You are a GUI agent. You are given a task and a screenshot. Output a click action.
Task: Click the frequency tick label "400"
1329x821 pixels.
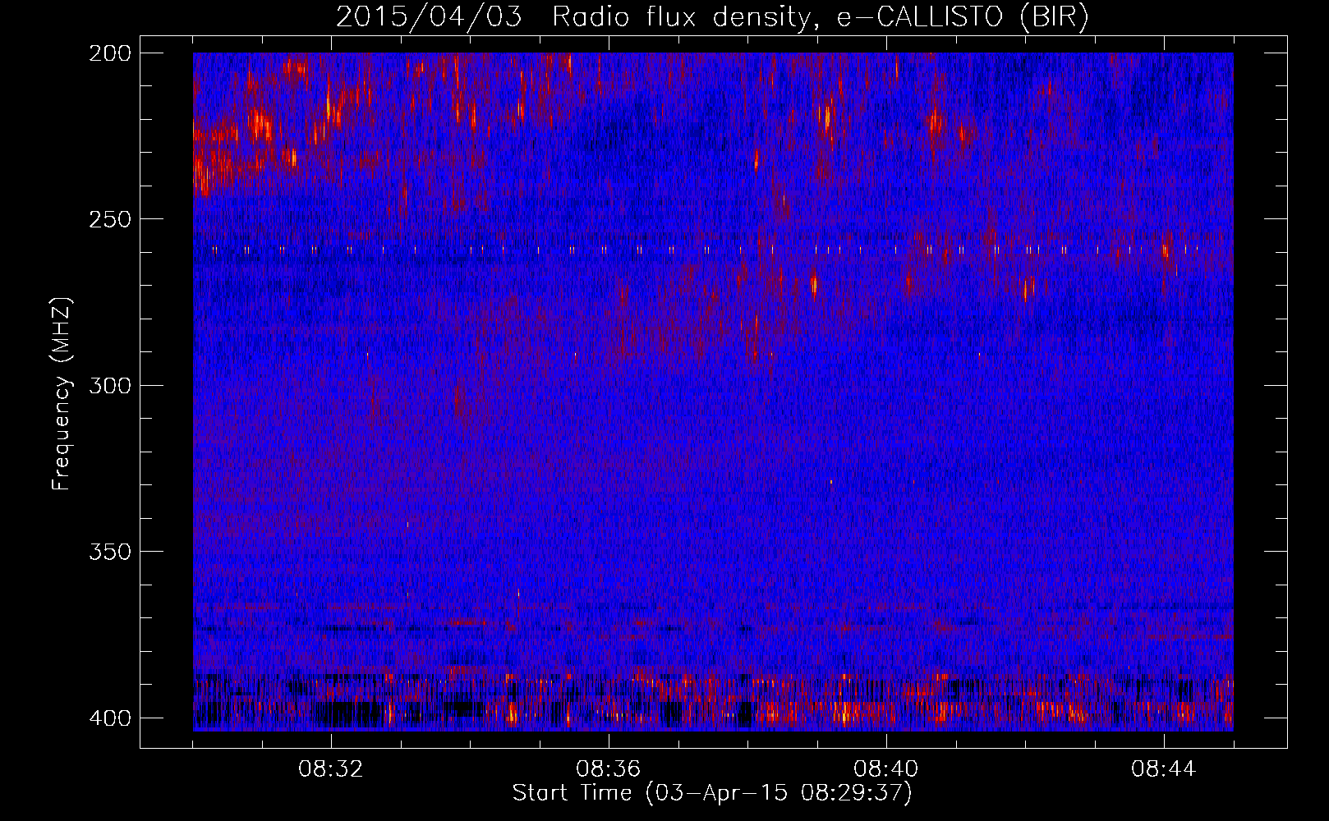point(109,718)
